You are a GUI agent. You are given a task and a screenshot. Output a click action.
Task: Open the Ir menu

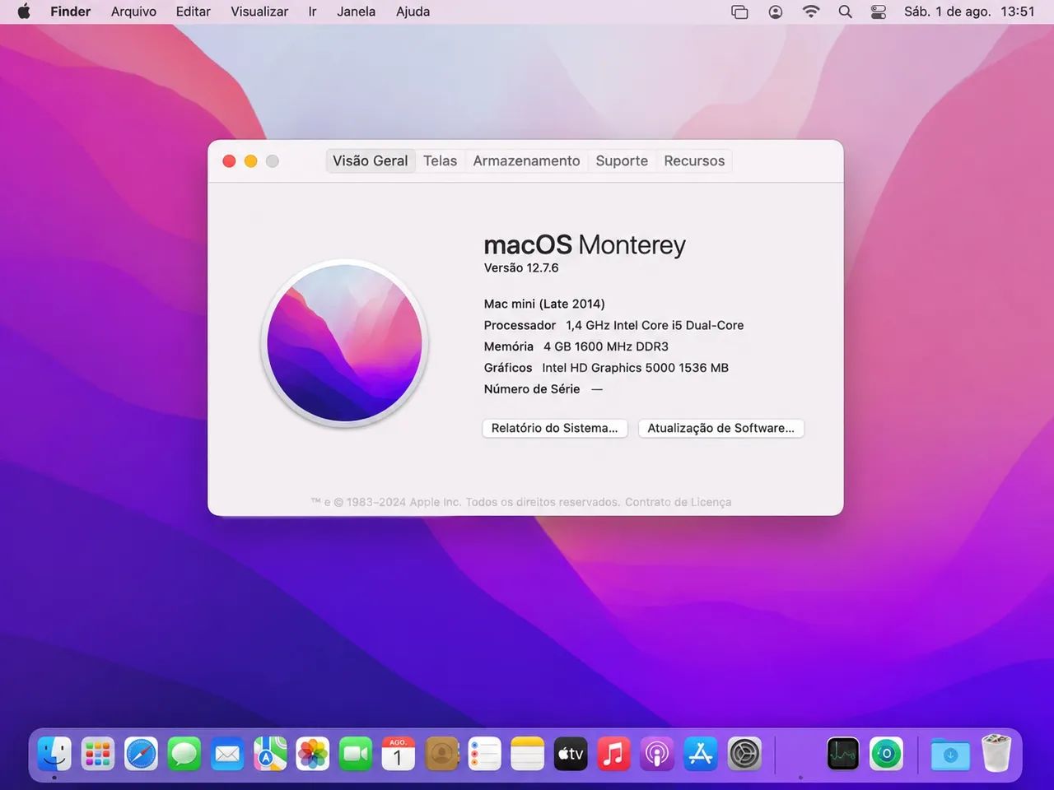pyautogui.click(x=312, y=12)
